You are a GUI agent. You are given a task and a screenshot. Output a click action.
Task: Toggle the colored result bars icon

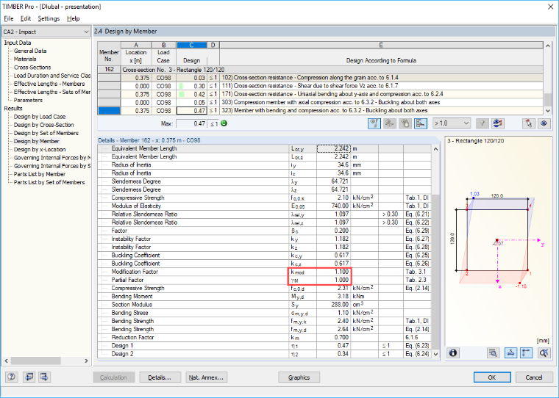[421, 123]
